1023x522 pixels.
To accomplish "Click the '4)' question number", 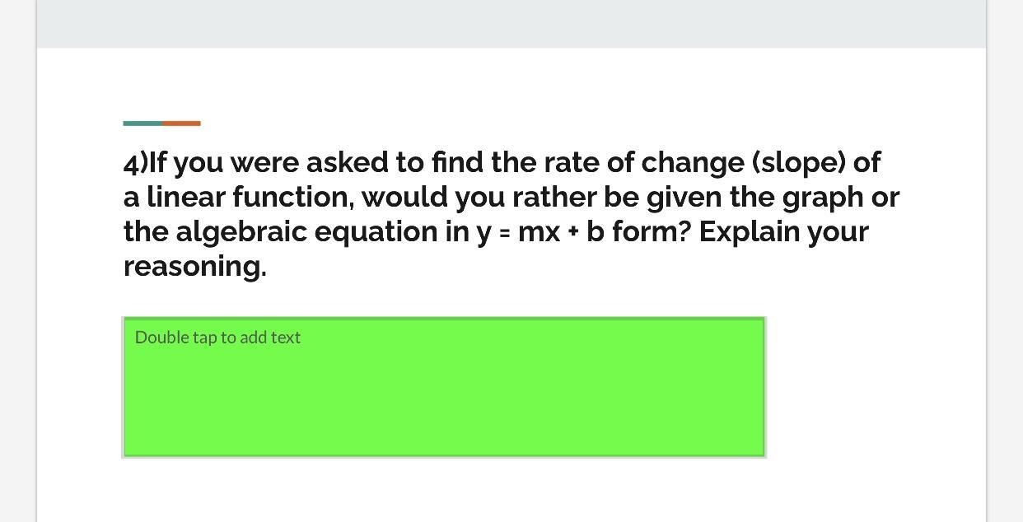I will (135, 162).
